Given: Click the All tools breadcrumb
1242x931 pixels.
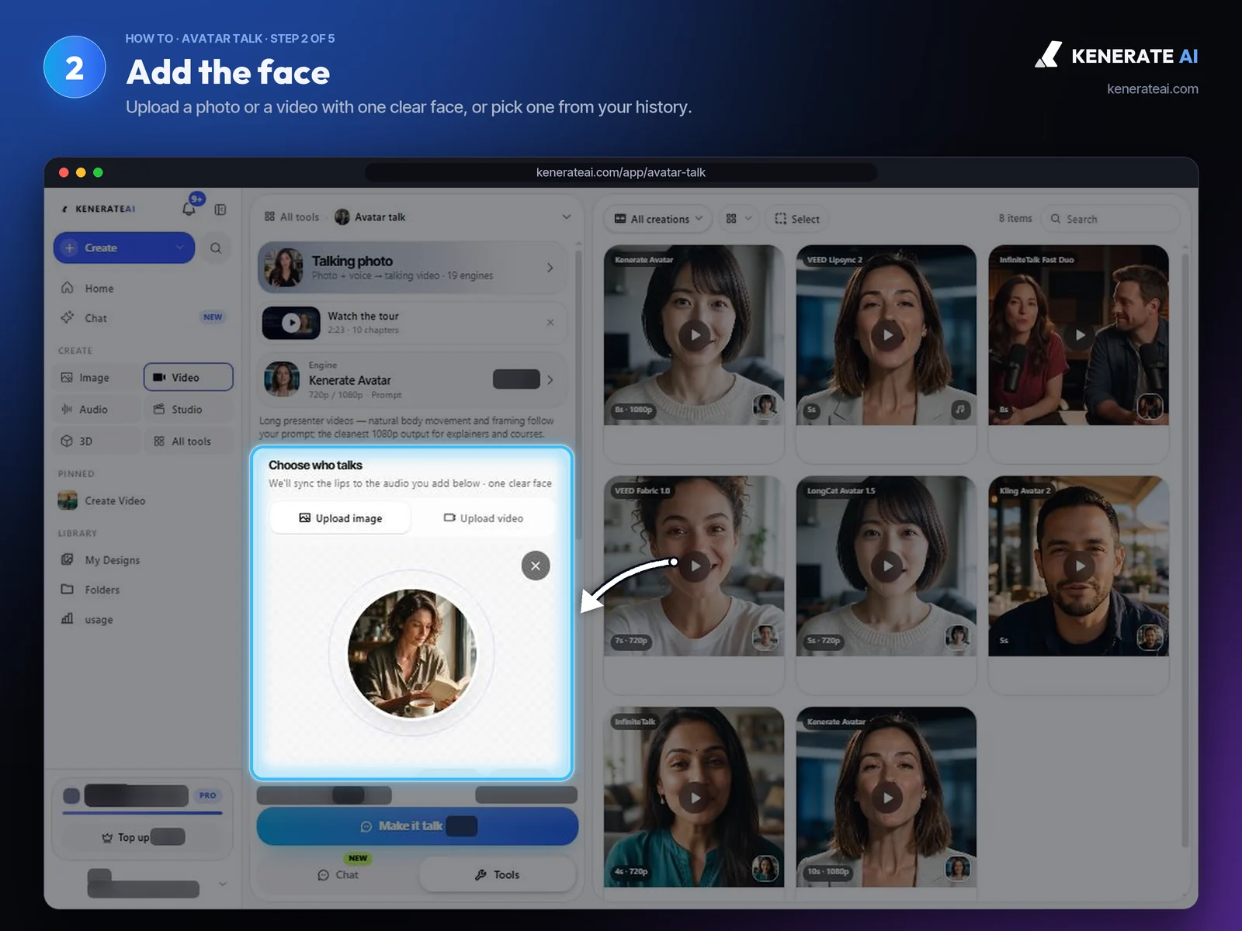Looking at the screenshot, I should [x=292, y=217].
